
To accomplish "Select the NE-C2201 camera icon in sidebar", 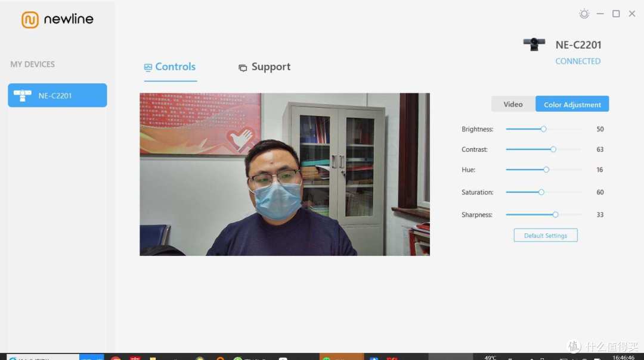I will (x=22, y=95).
